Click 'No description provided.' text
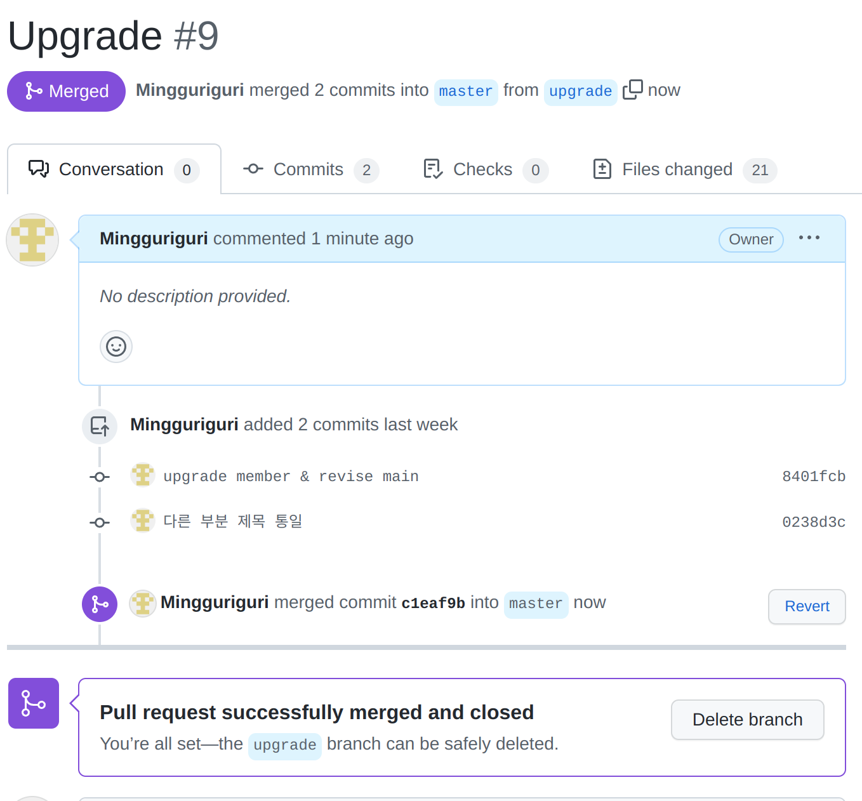 click(x=195, y=296)
